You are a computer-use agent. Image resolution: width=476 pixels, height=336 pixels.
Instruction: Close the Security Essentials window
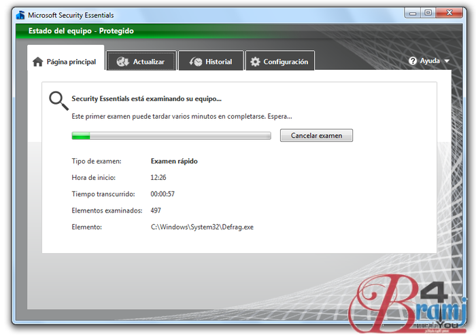(x=449, y=13)
